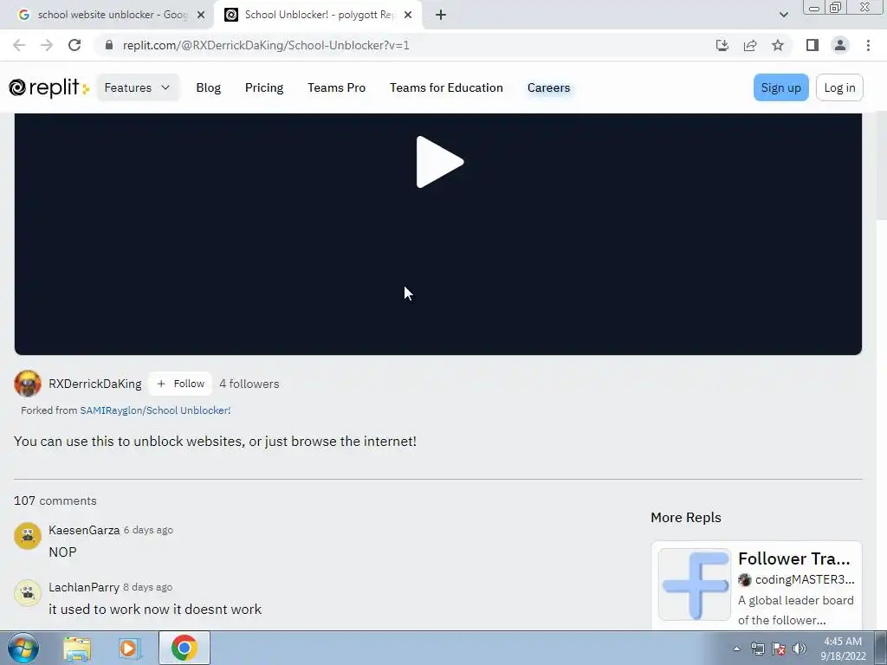Click the Log in button
The height and width of the screenshot is (665, 887).
click(x=839, y=87)
